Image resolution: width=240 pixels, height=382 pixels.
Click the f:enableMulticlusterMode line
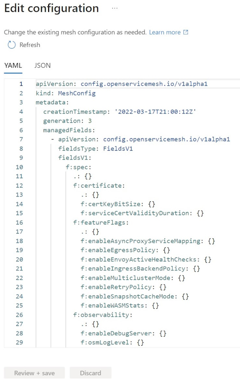click(x=133, y=278)
